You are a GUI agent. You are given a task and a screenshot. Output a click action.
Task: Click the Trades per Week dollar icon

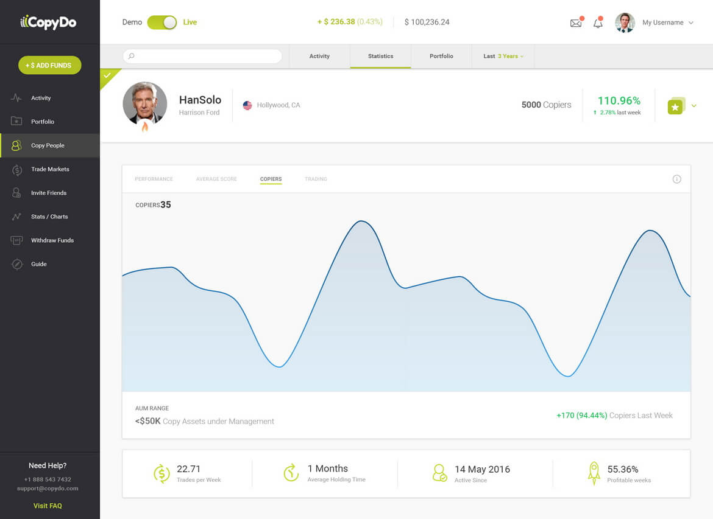(161, 473)
